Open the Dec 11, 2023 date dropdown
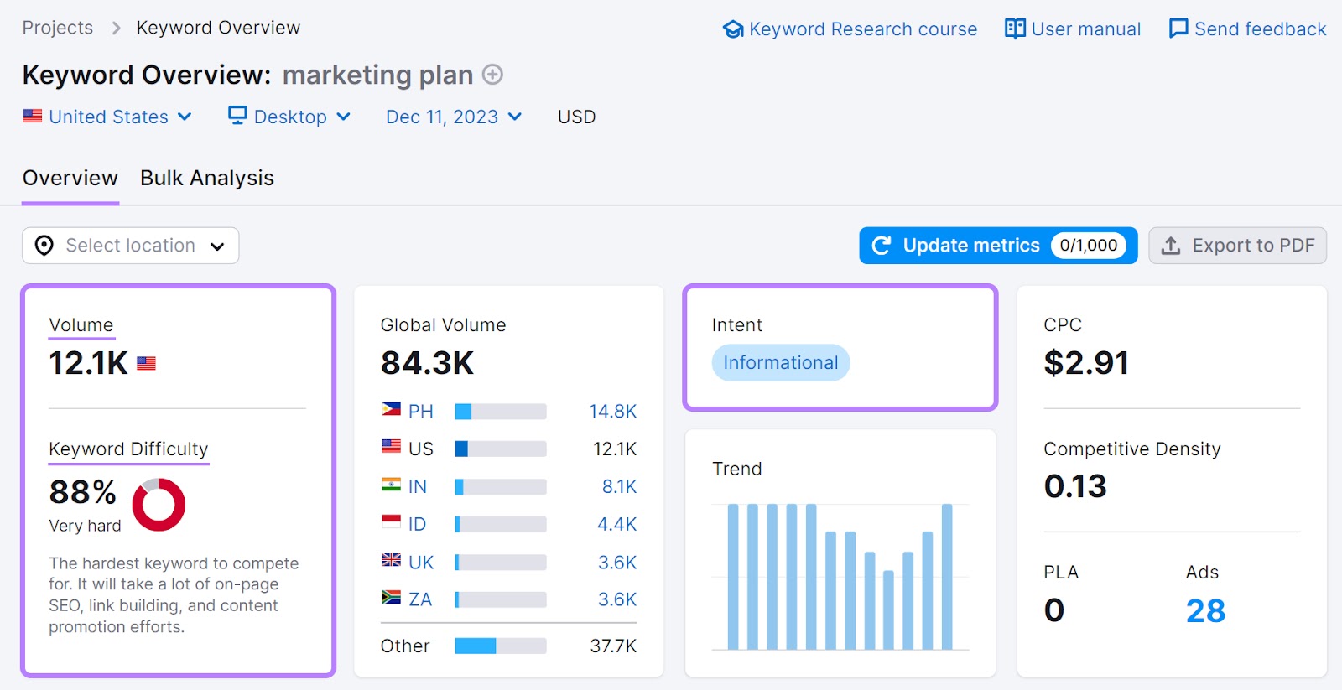Screen dimensions: 1342x690 pos(454,117)
